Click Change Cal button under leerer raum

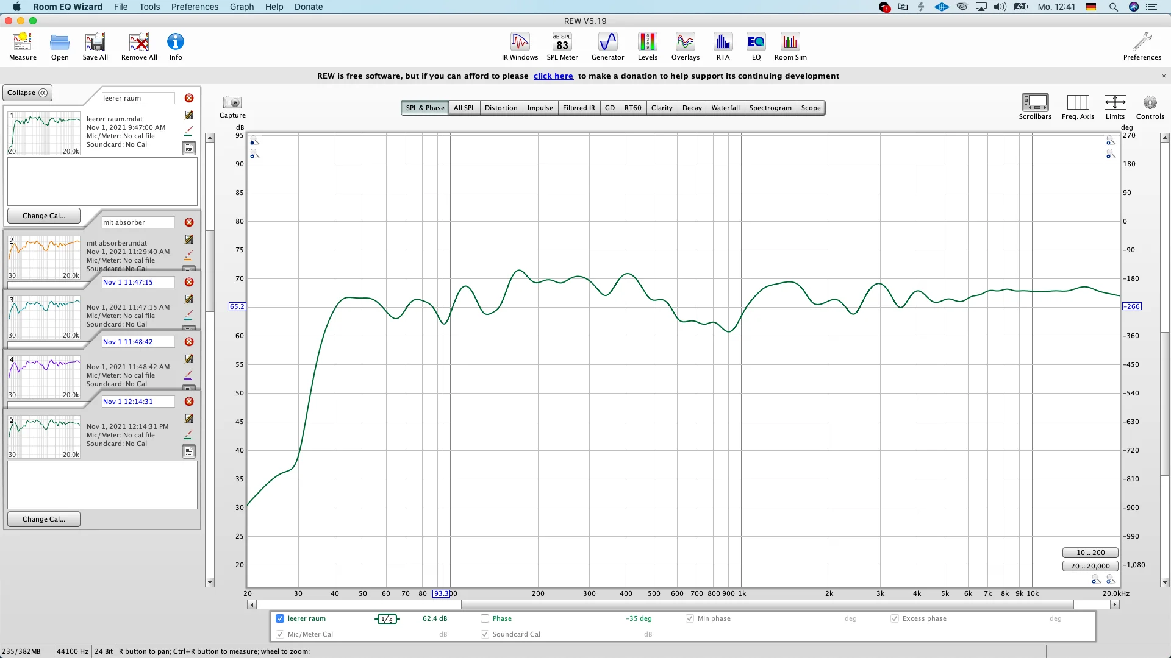click(44, 216)
